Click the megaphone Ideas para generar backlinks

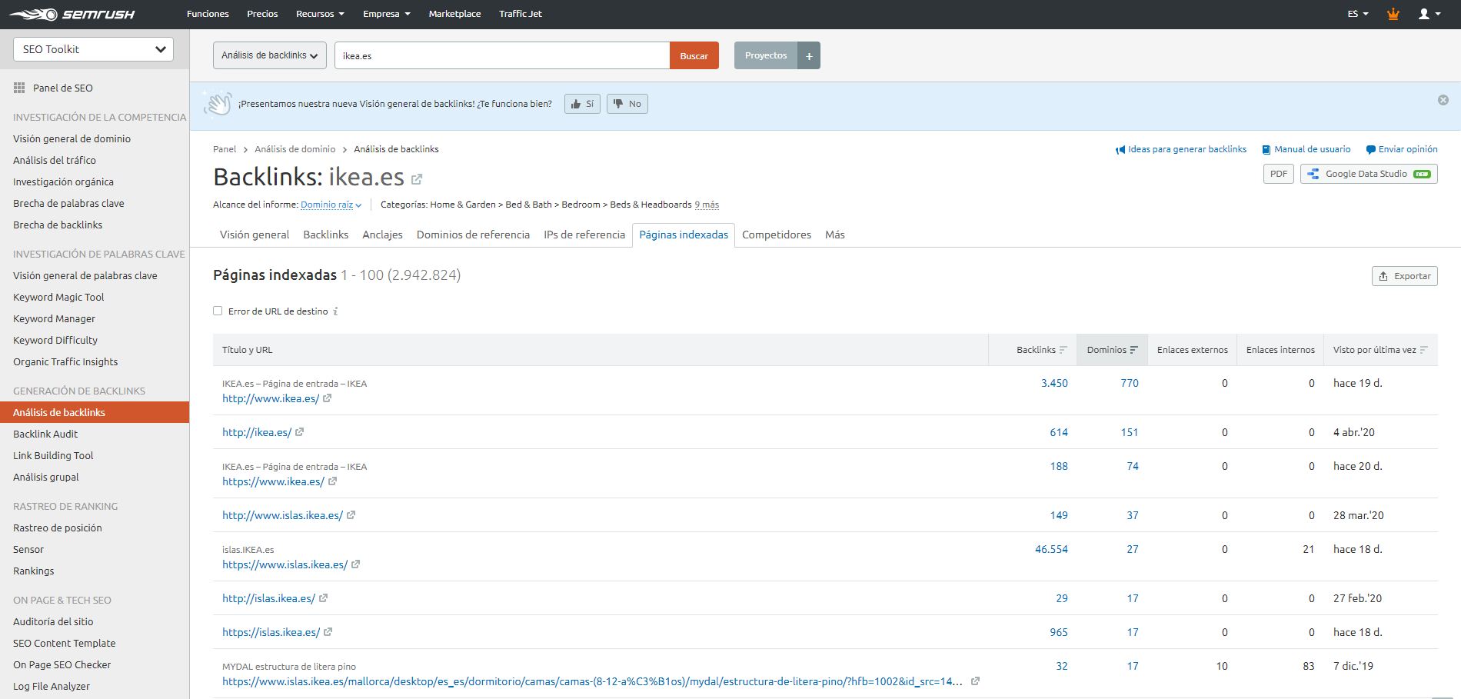click(x=1181, y=149)
